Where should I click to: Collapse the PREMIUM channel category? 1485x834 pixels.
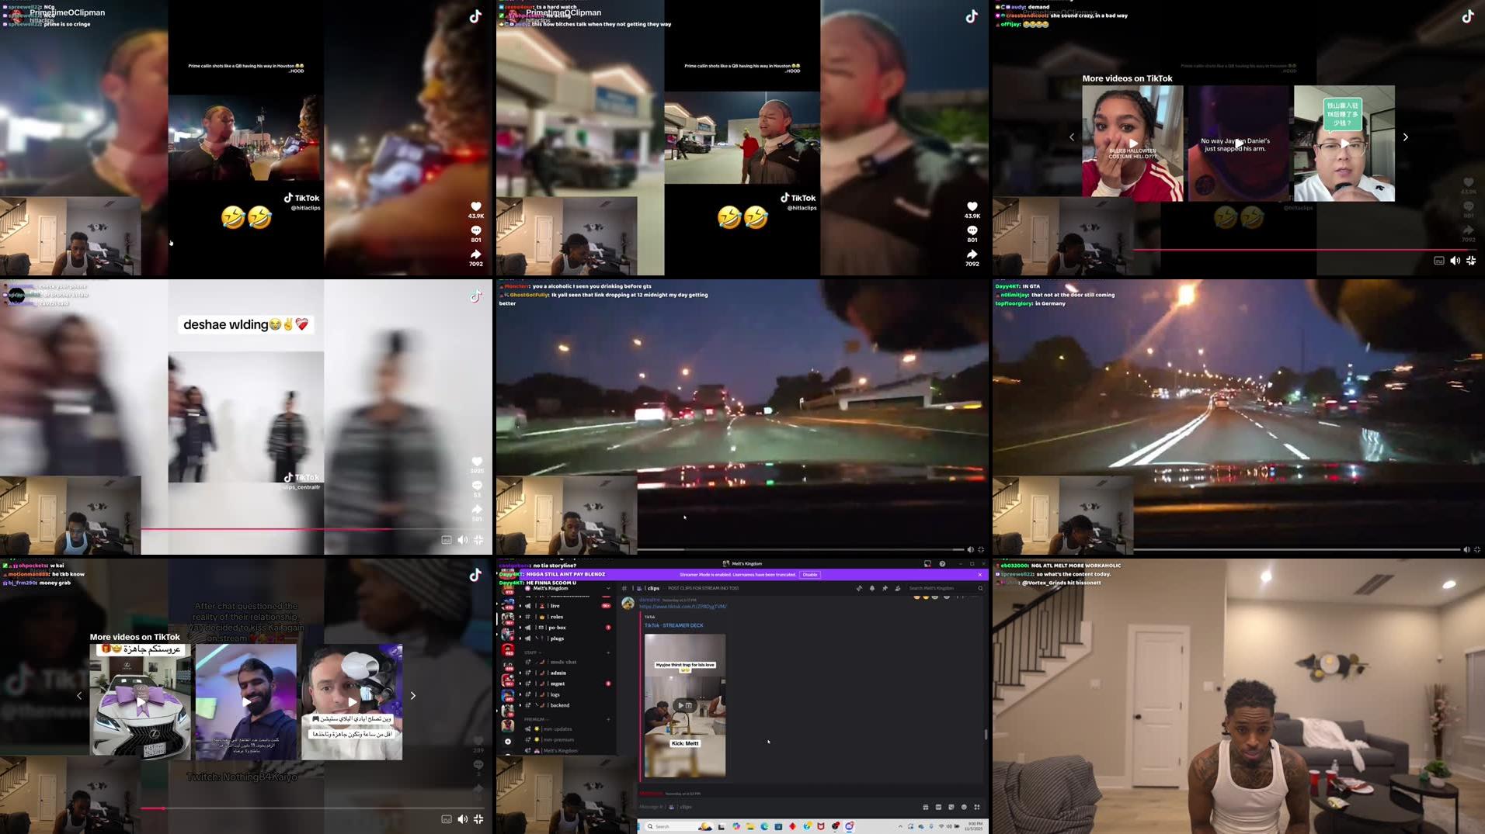[x=534, y=718]
